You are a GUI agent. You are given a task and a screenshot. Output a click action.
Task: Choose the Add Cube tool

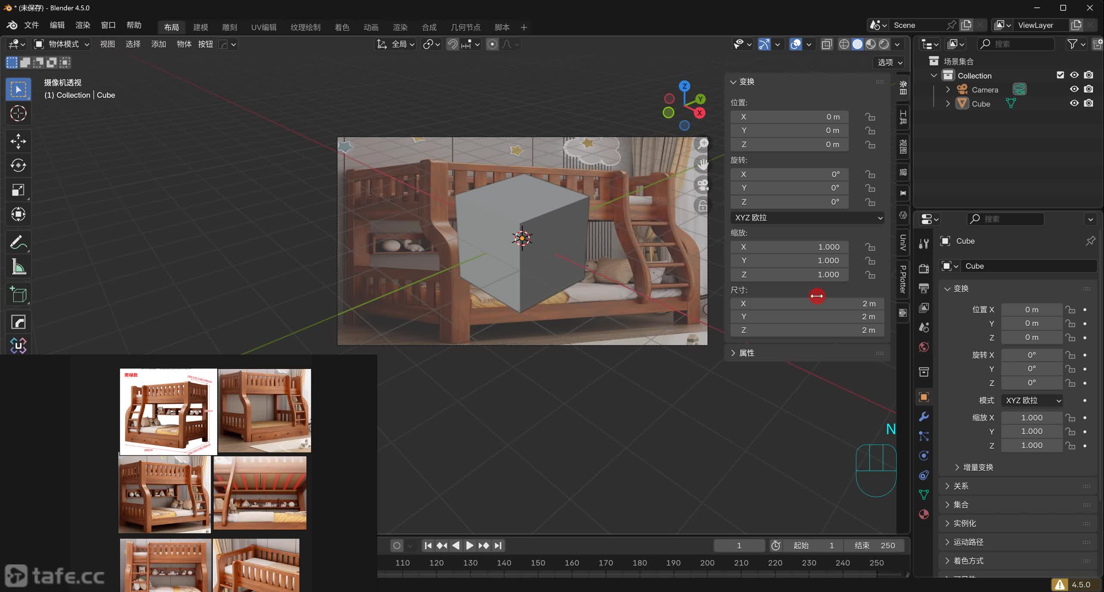coord(18,295)
